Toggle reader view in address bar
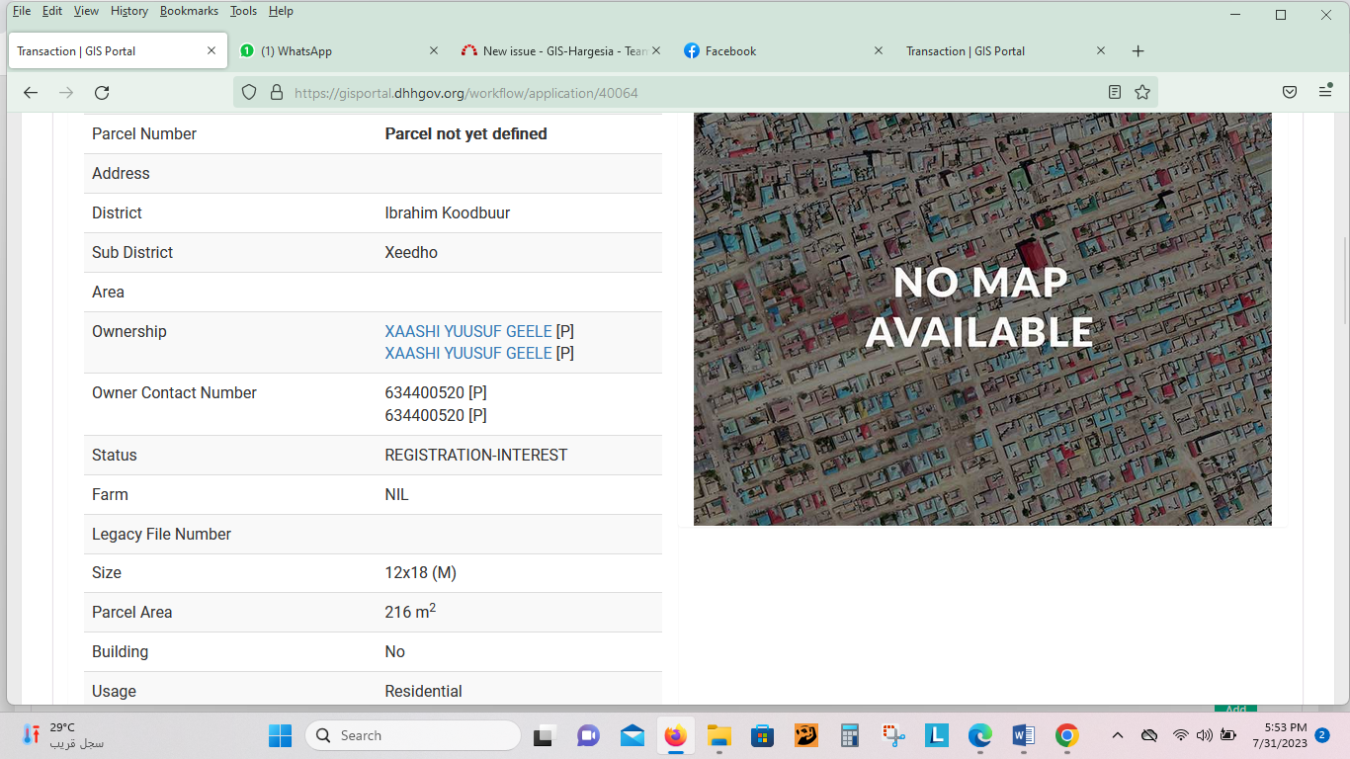 click(x=1115, y=92)
